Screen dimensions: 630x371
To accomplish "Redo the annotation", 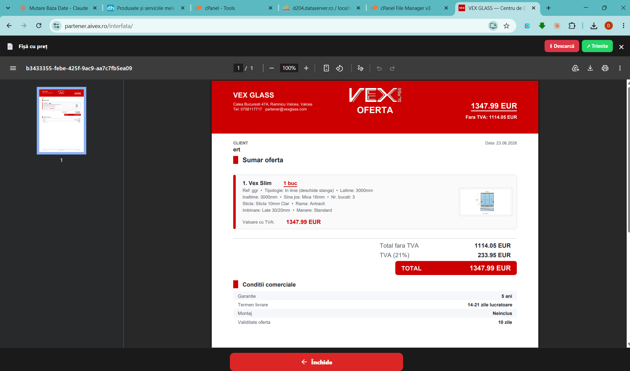I will pyautogui.click(x=392, y=68).
